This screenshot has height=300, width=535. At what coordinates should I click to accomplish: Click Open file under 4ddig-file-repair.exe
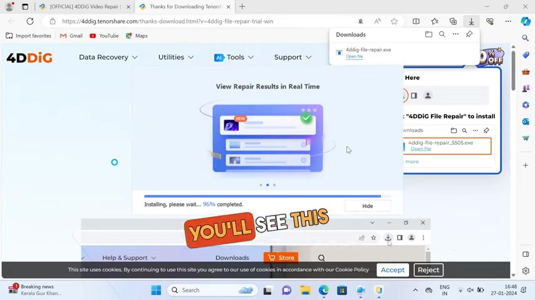click(x=354, y=56)
